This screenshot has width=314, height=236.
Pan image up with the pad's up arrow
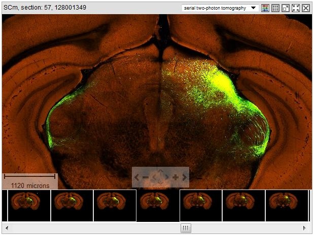(x=160, y=171)
